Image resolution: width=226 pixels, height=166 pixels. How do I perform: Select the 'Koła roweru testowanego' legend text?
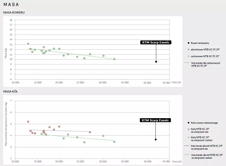(204, 123)
